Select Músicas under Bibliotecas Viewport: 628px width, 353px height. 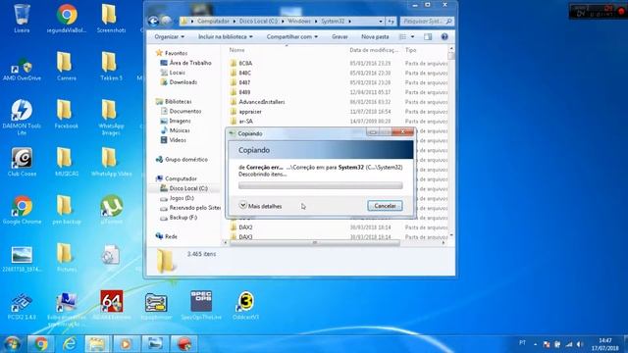(175, 130)
